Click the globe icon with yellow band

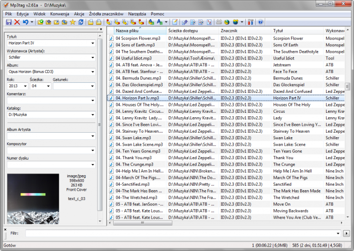235,22
